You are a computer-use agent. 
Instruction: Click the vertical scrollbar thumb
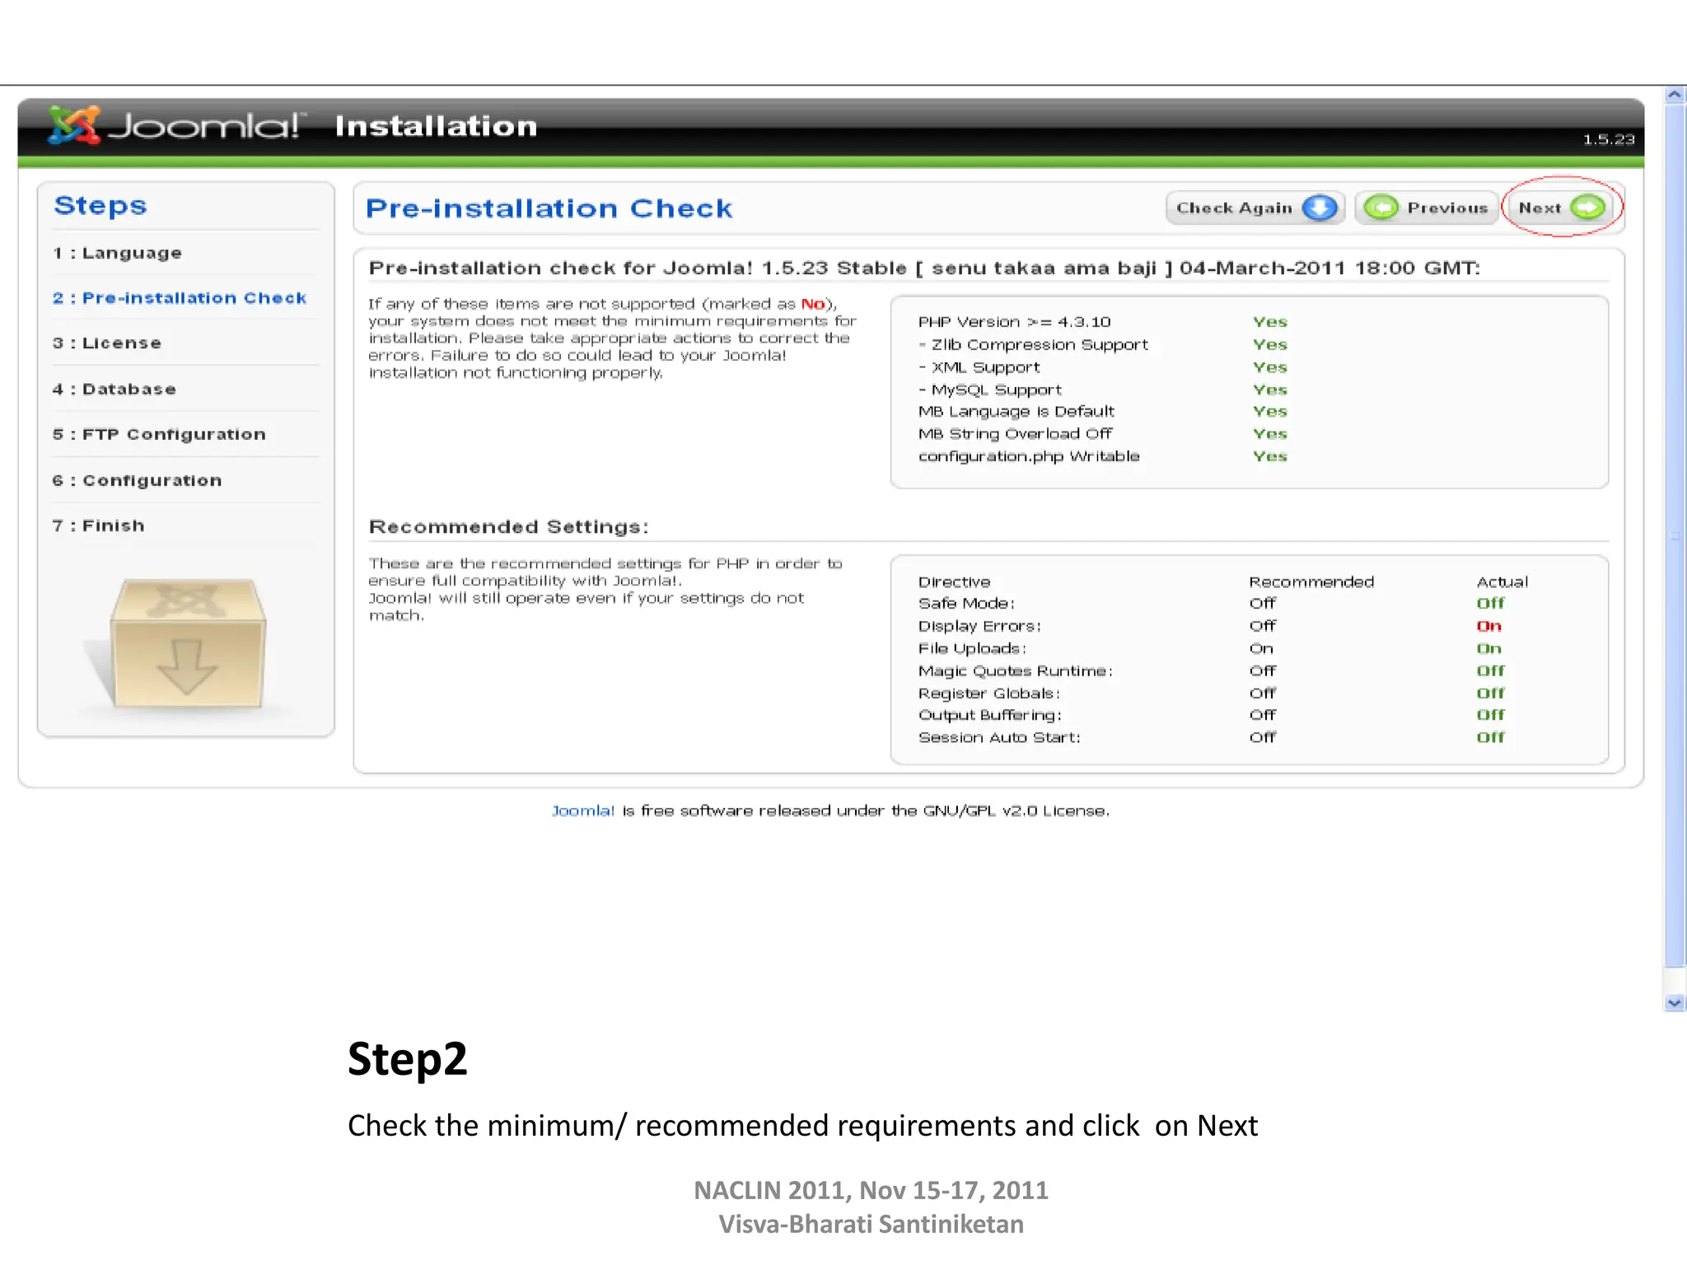[1674, 535]
